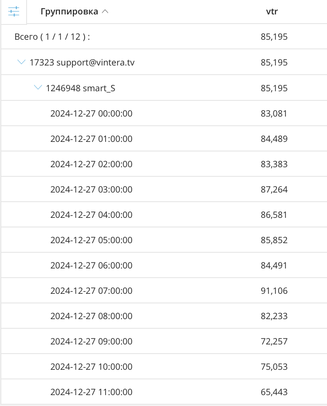Viewport: 327px width, 406px height.
Task: Click the vtr value 65,443
Action: click(x=274, y=392)
